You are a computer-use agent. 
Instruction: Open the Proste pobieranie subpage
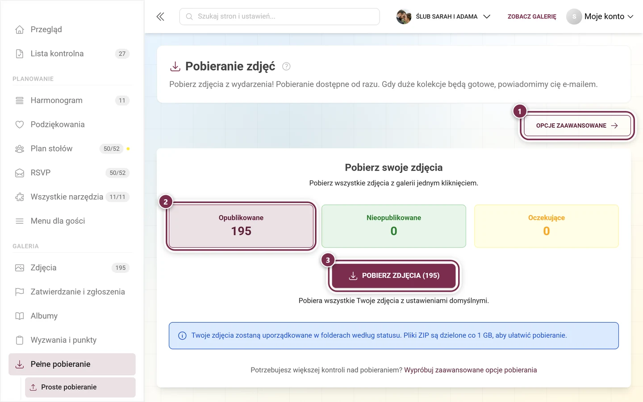coord(80,387)
